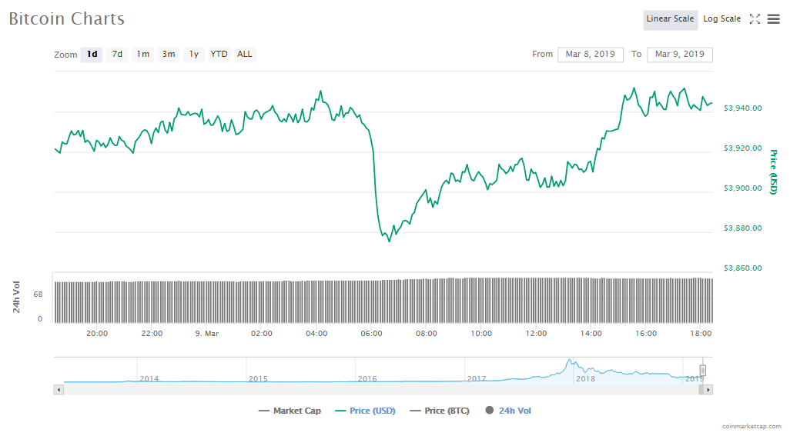Show ALL historical data range
The image size is (790, 436).
pyautogui.click(x=244, y=55)
